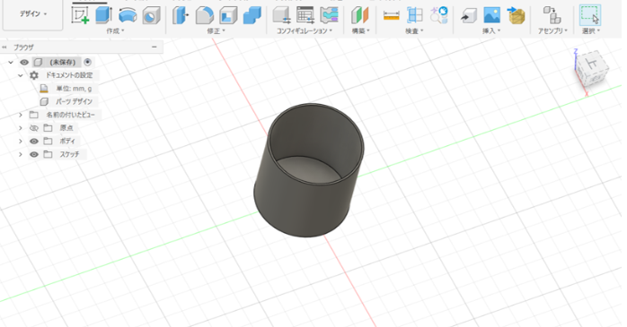Expand the ボディ folder
Screen dimensions: 627x327
click(21, 142)
